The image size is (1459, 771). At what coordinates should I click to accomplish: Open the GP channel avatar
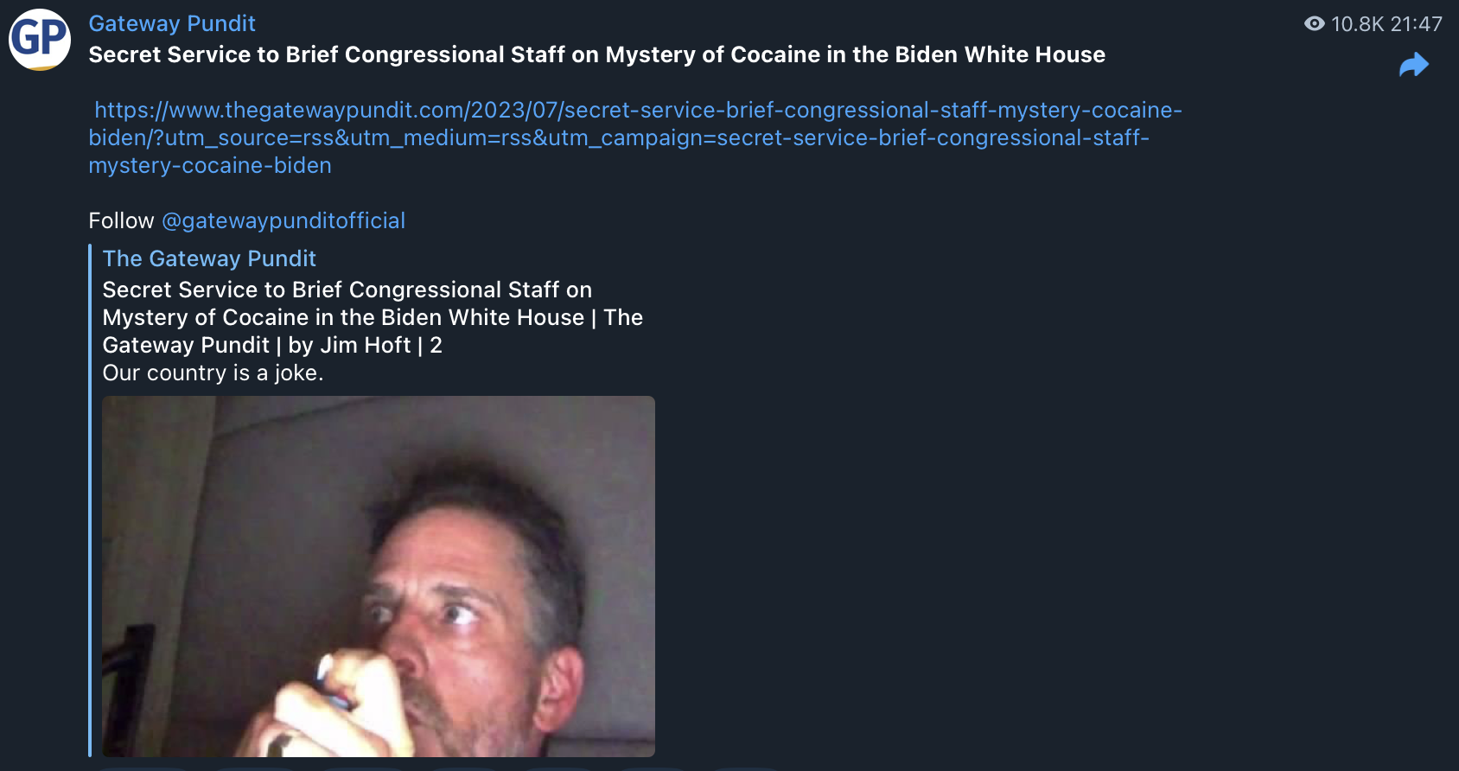40,40
